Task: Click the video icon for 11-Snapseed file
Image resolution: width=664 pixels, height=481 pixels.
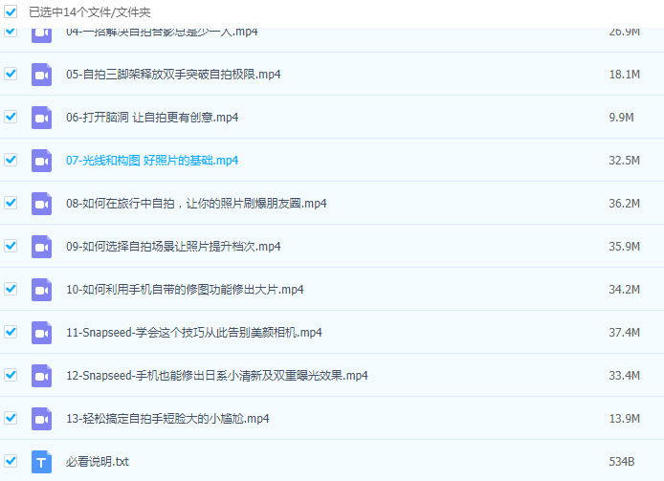Action: (41, 333)
